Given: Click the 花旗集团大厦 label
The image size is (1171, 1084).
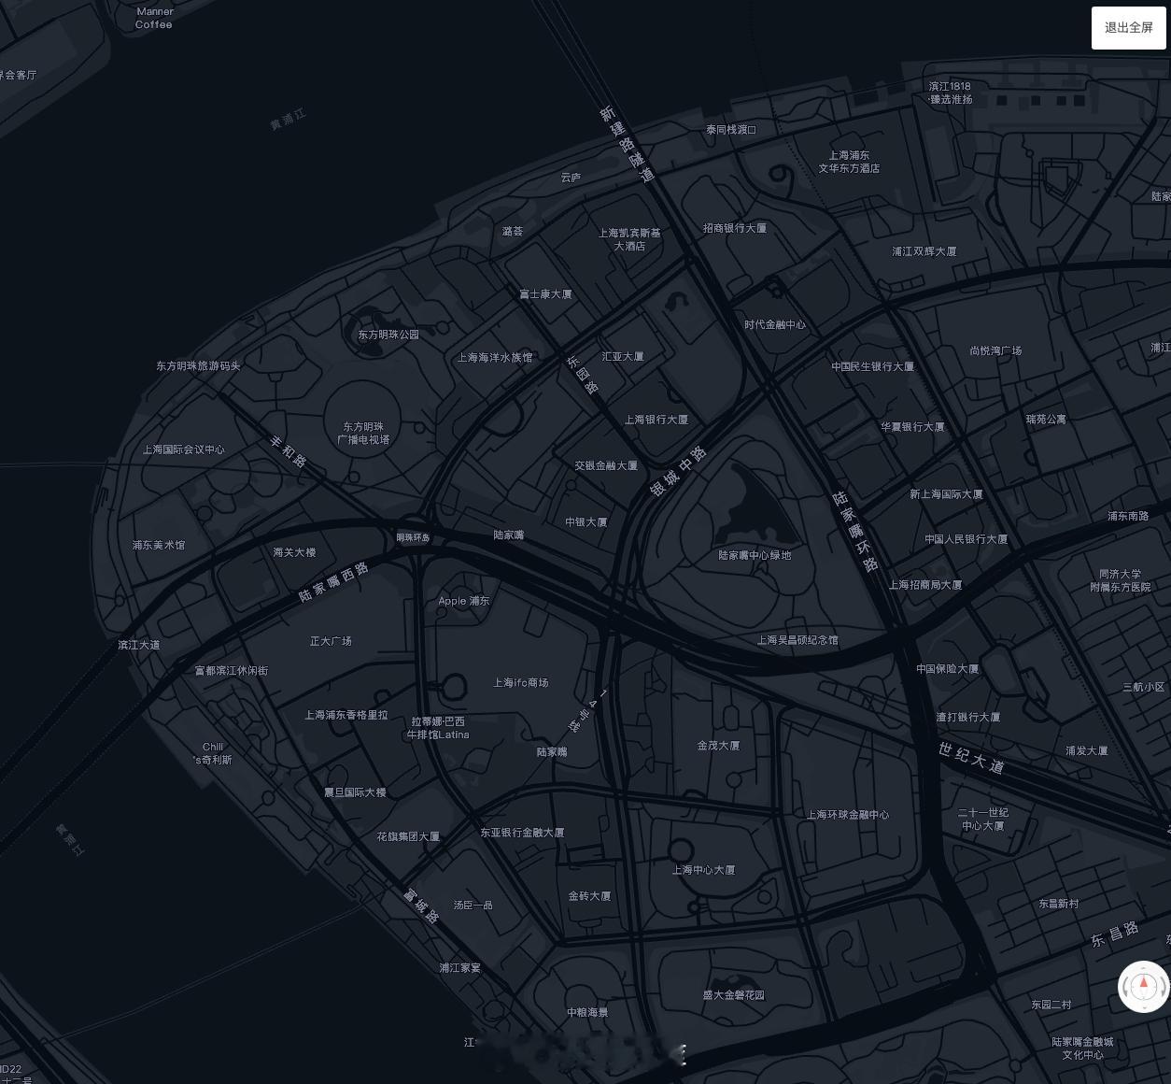Looking at the screenshot, I should pos(408,836).
